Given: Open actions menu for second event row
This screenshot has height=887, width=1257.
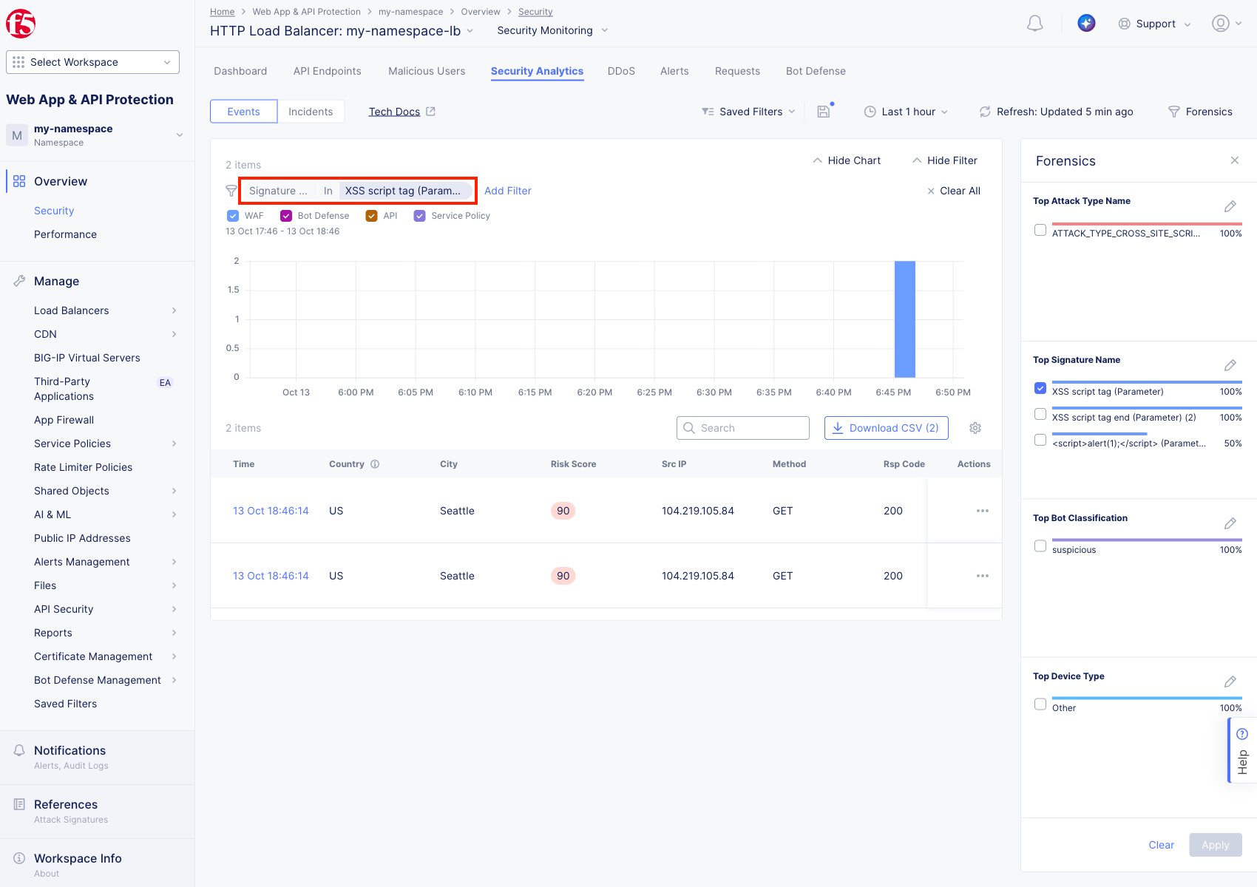Looking at the screenshot, I should pyautogui.click(x=982, y=576).
